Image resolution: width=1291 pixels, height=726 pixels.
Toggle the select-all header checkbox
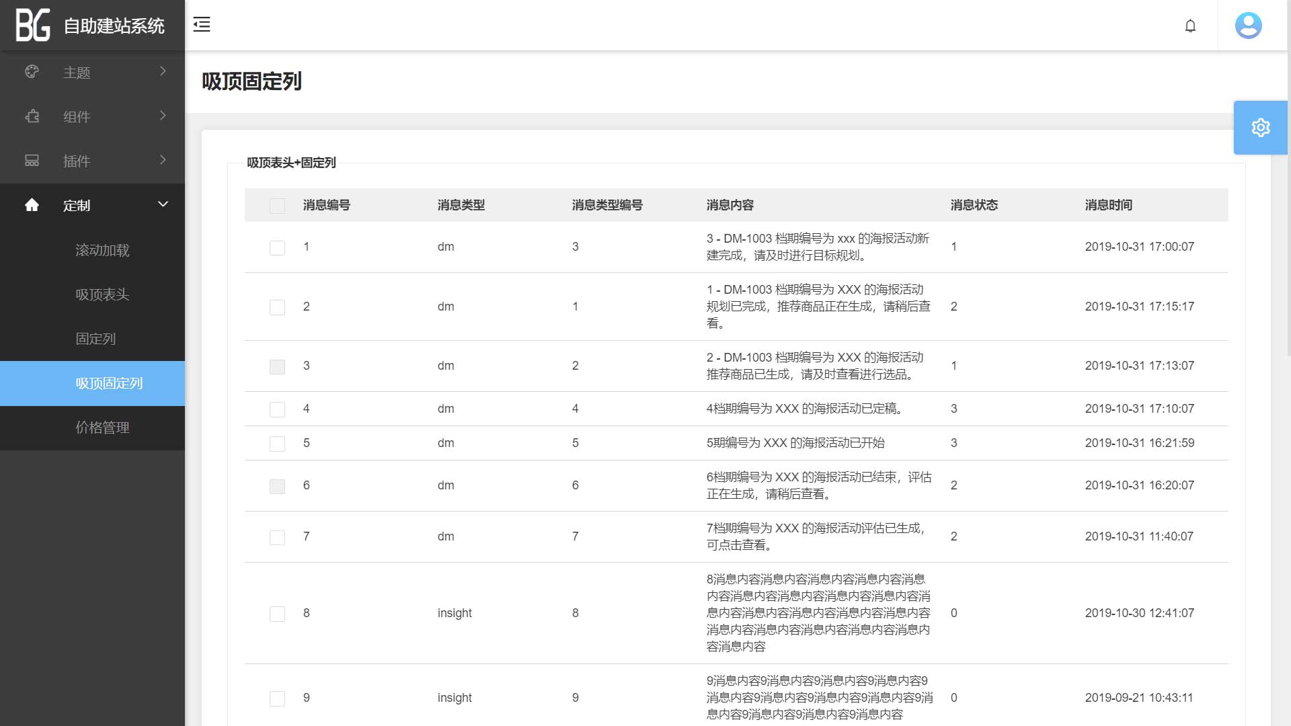(x=277, y=206)
